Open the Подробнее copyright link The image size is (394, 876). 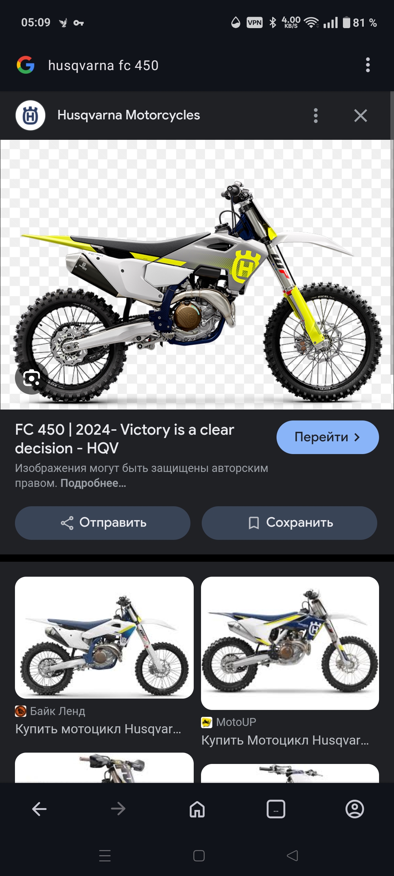pyautogui.click(x=93, y=483)
